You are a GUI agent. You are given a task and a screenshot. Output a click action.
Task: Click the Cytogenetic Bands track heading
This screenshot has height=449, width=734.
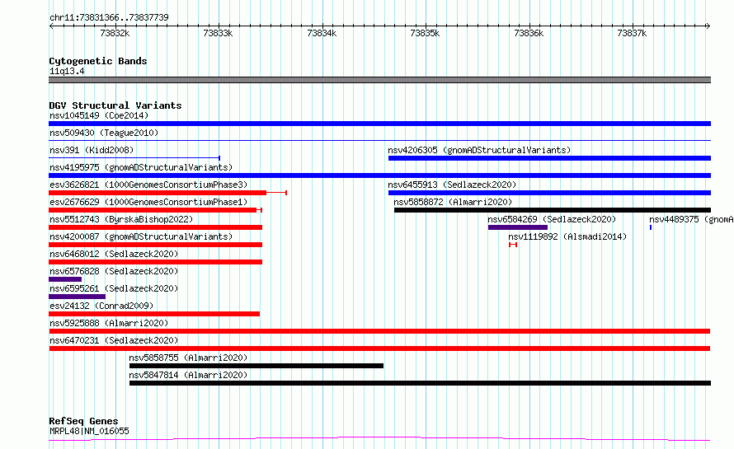pyautogui.click(x=98, y=61)
